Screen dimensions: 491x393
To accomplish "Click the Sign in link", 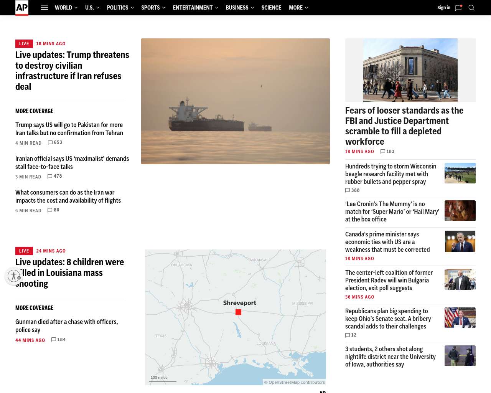I will 443,8.
